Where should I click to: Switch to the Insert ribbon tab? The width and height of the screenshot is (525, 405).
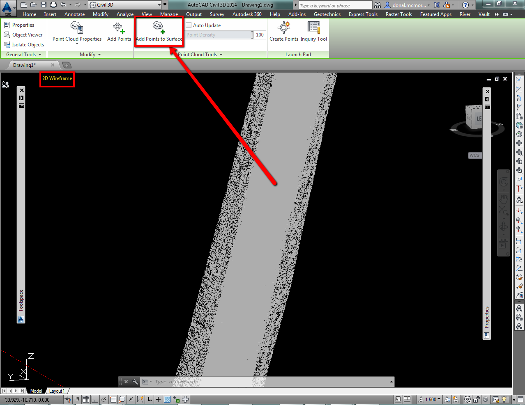point(50,14)
